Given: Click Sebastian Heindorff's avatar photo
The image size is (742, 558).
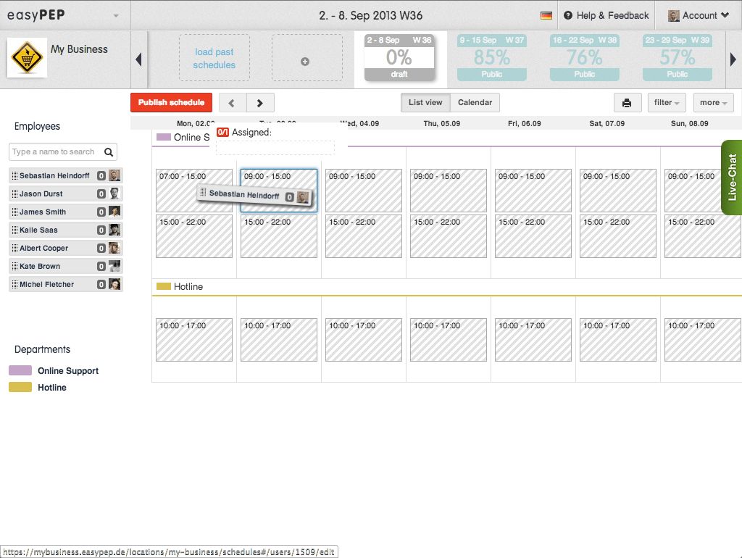Looking at the screenshot, I should click(x=113, y=175).
